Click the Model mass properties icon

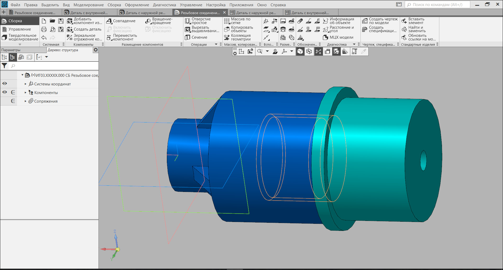tap(326, 37)
